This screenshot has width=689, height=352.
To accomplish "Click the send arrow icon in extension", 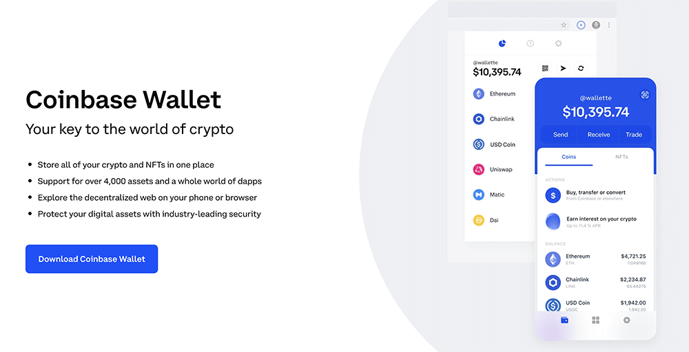I will coord(563,68).
